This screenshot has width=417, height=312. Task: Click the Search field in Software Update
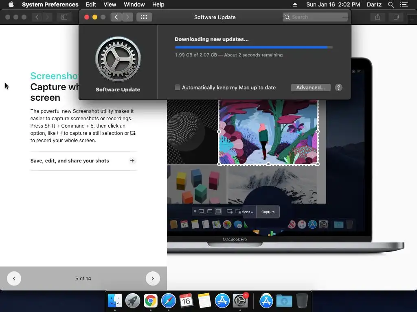(315, 17)
